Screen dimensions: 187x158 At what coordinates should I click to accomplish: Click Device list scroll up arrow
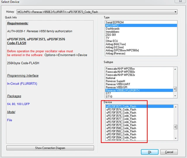point(176,107)
